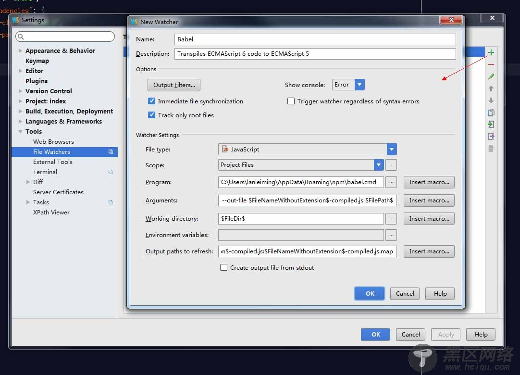
Task: Insert macro for Program field
Action: [429, 182]
